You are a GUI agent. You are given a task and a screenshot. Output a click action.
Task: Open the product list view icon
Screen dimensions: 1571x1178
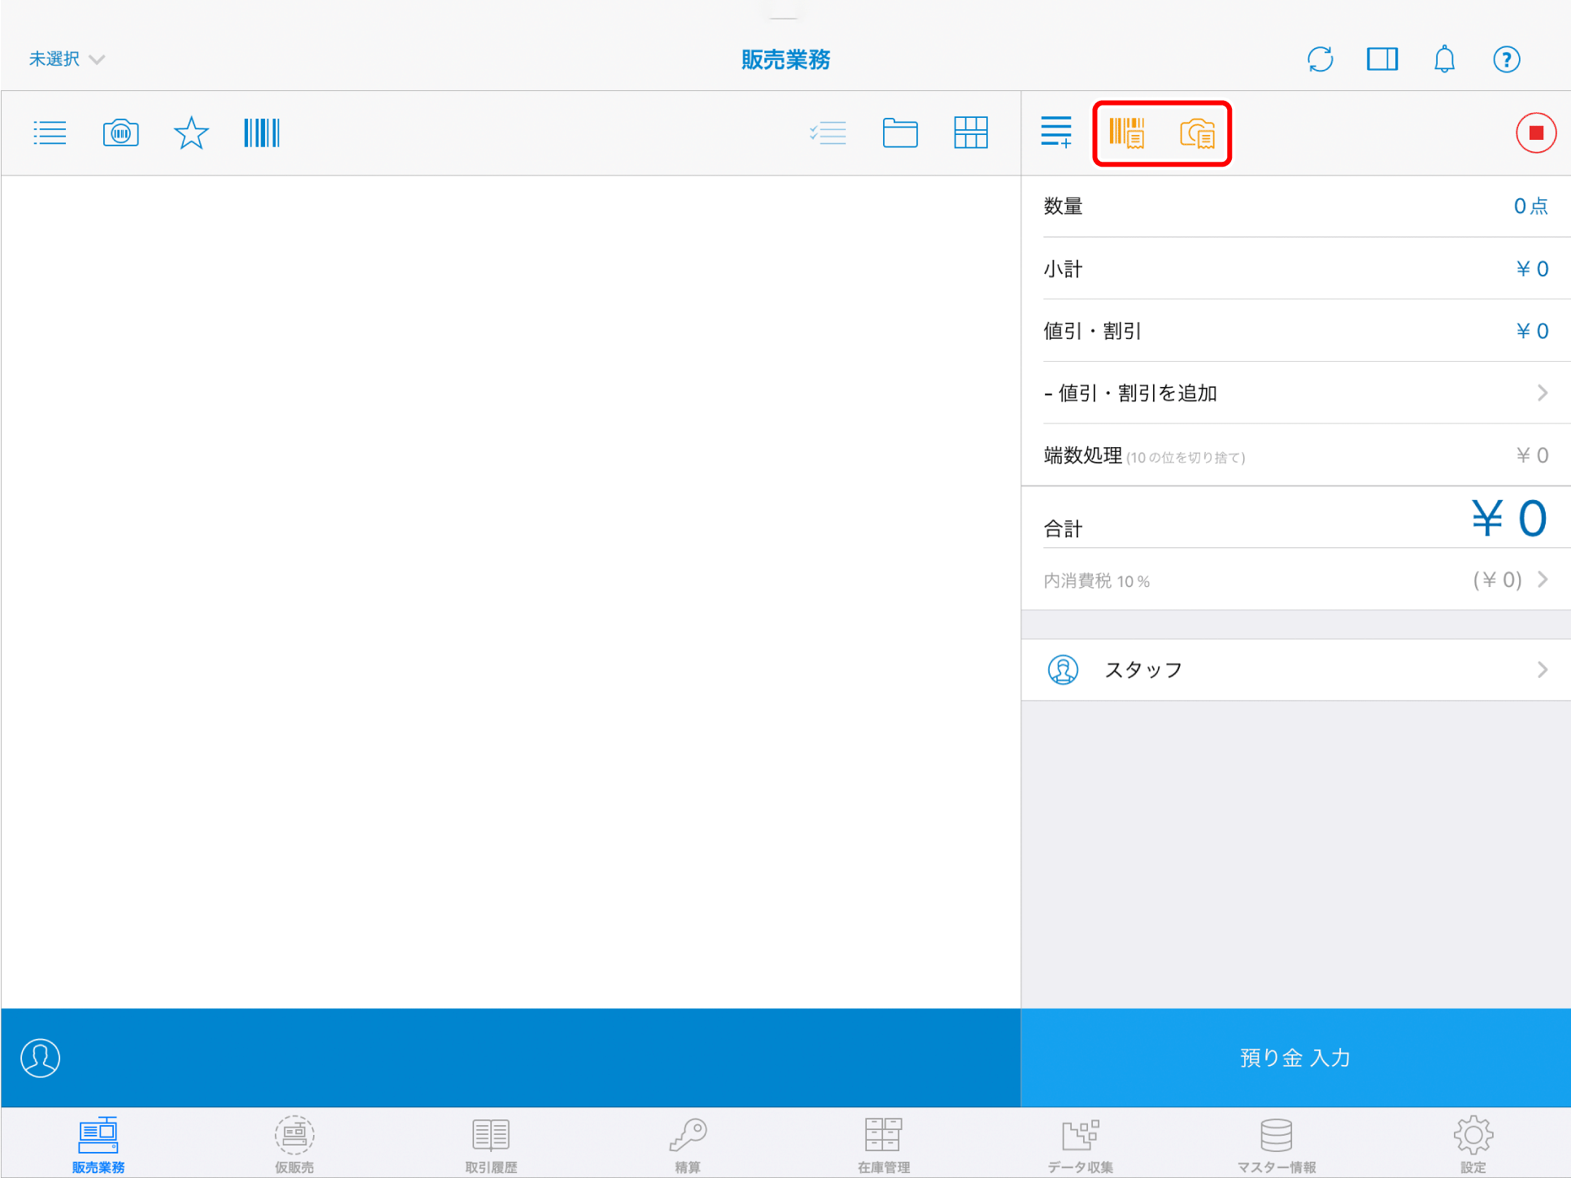[x=50, y=133]
